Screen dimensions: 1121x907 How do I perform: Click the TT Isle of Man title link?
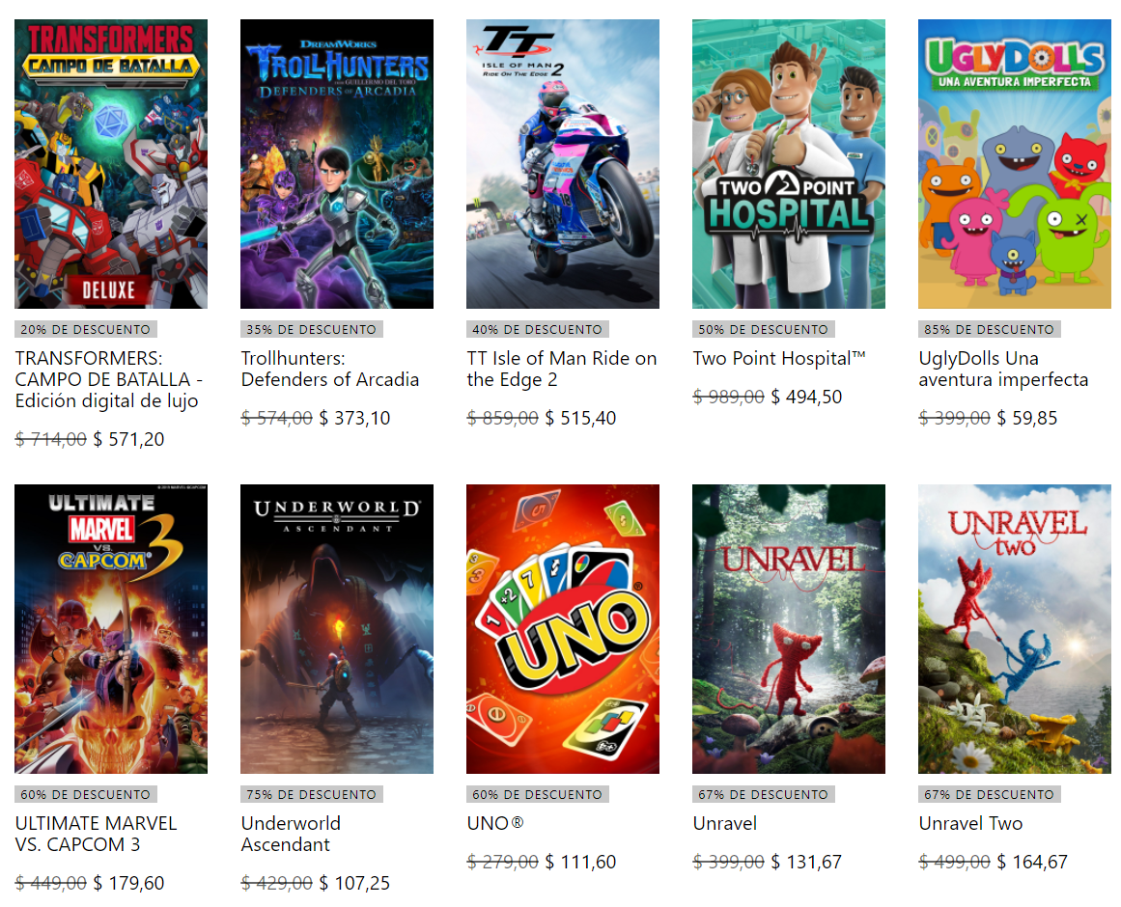coord(562,370)
